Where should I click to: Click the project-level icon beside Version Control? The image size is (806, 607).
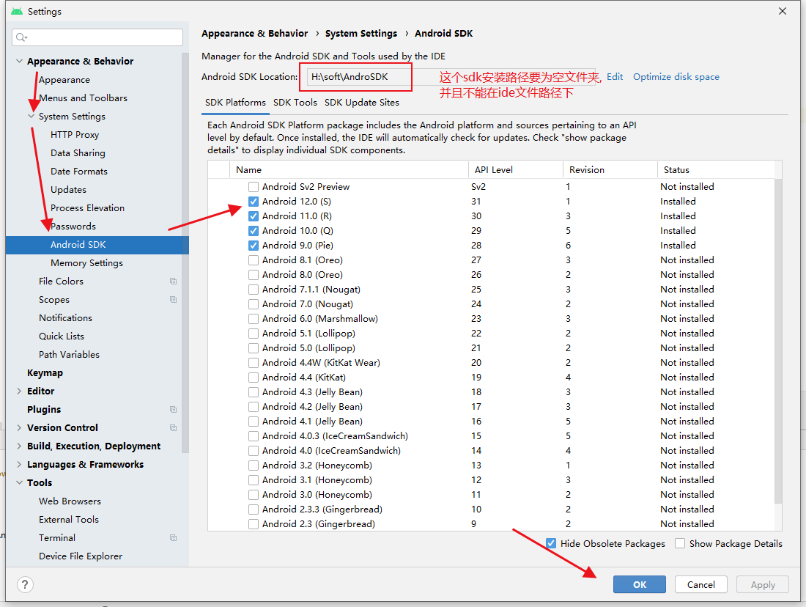click(173, 428)
